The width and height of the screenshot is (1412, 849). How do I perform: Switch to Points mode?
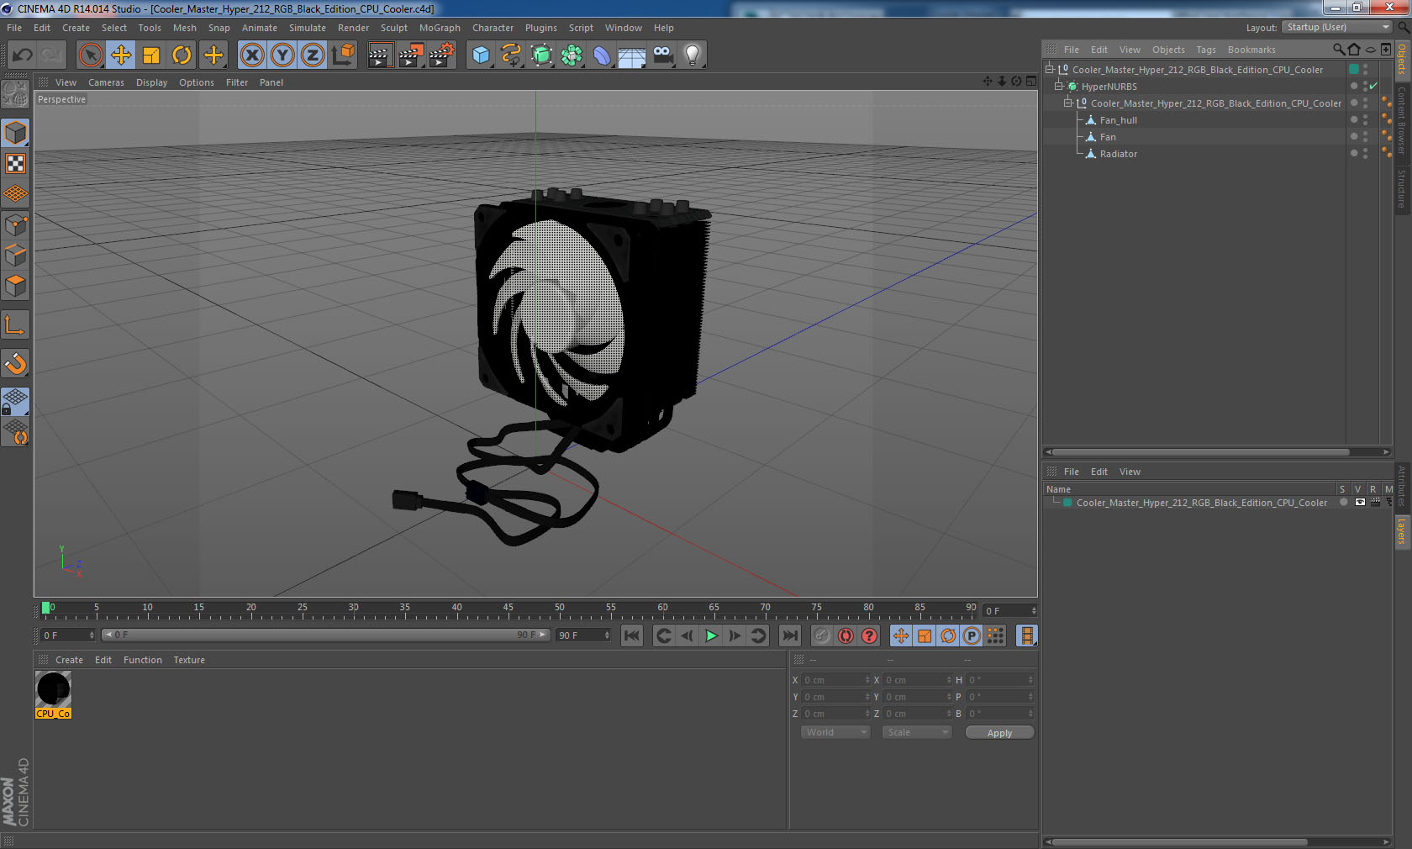15,225
